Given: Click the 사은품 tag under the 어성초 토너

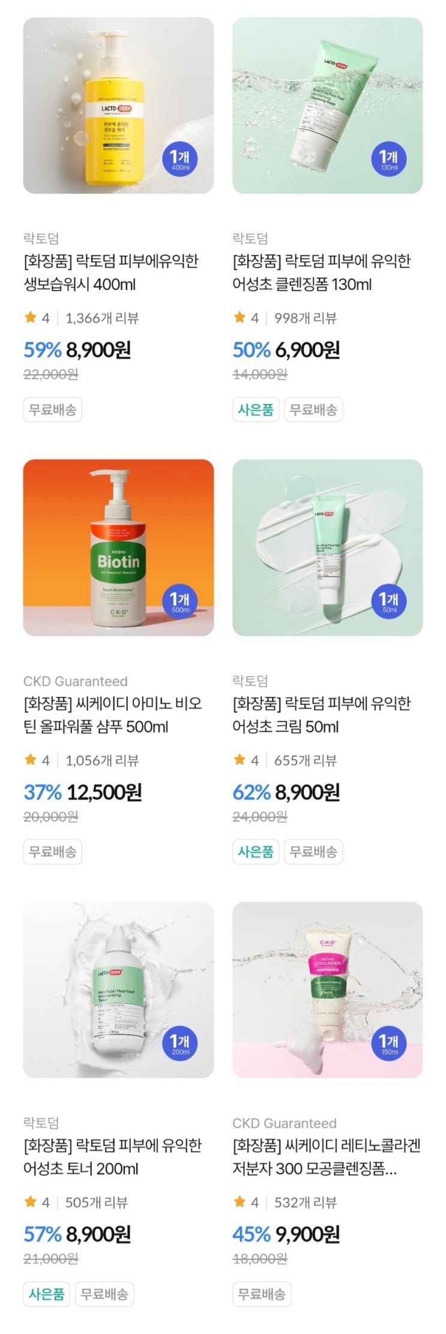Looking at the screenshot, I should pyautogui.click(x=47, y=1294).
